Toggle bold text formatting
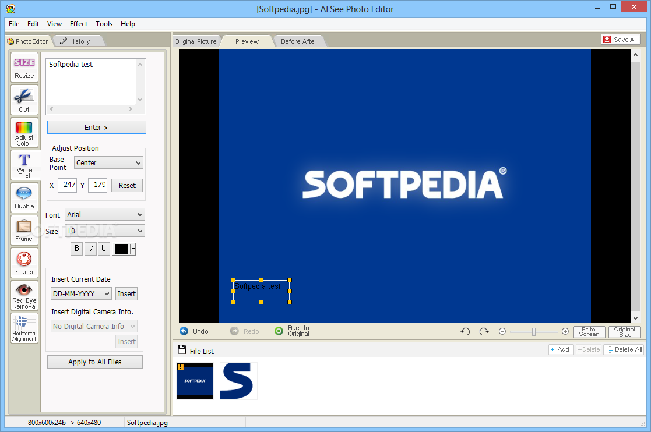Screen dimensions: 651x432 (76, 249)
